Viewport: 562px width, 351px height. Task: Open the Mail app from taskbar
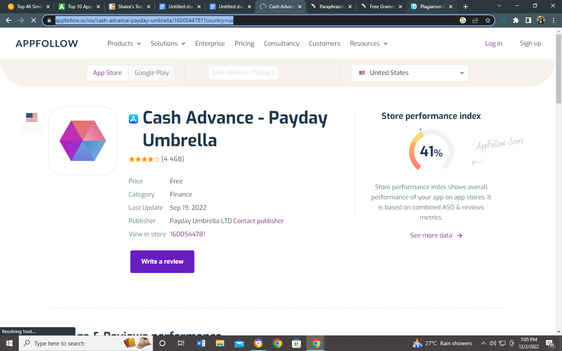click(239, 343)
